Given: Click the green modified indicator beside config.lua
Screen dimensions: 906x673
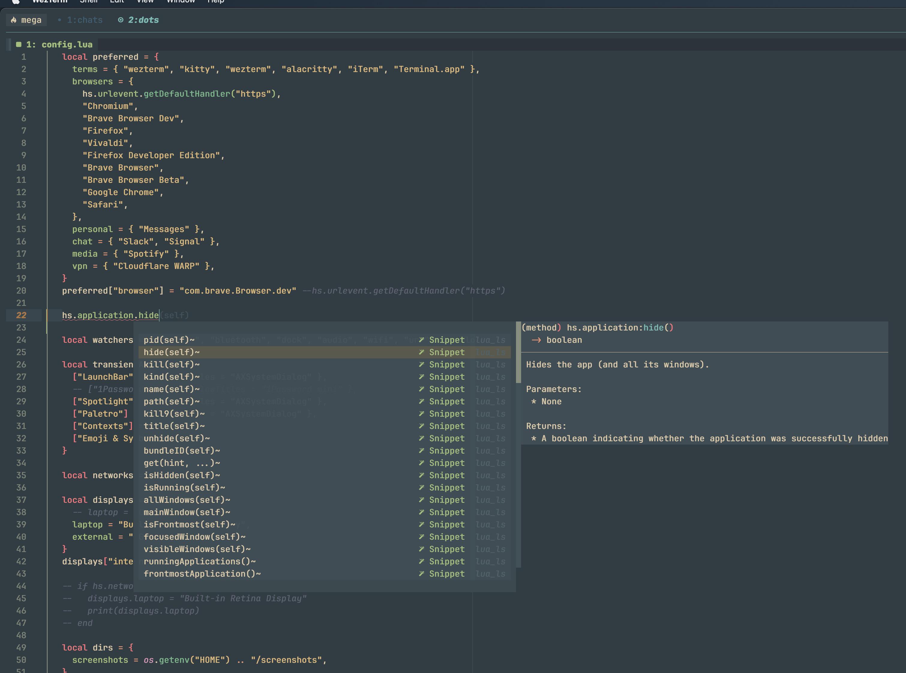Looking at the screenshot, I should click(19, 44).
